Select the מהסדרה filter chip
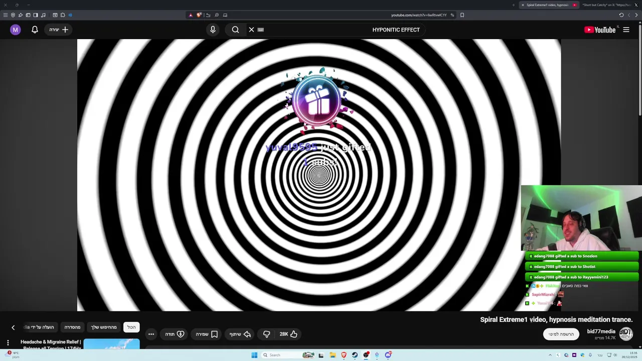 (x=72, y=327)
